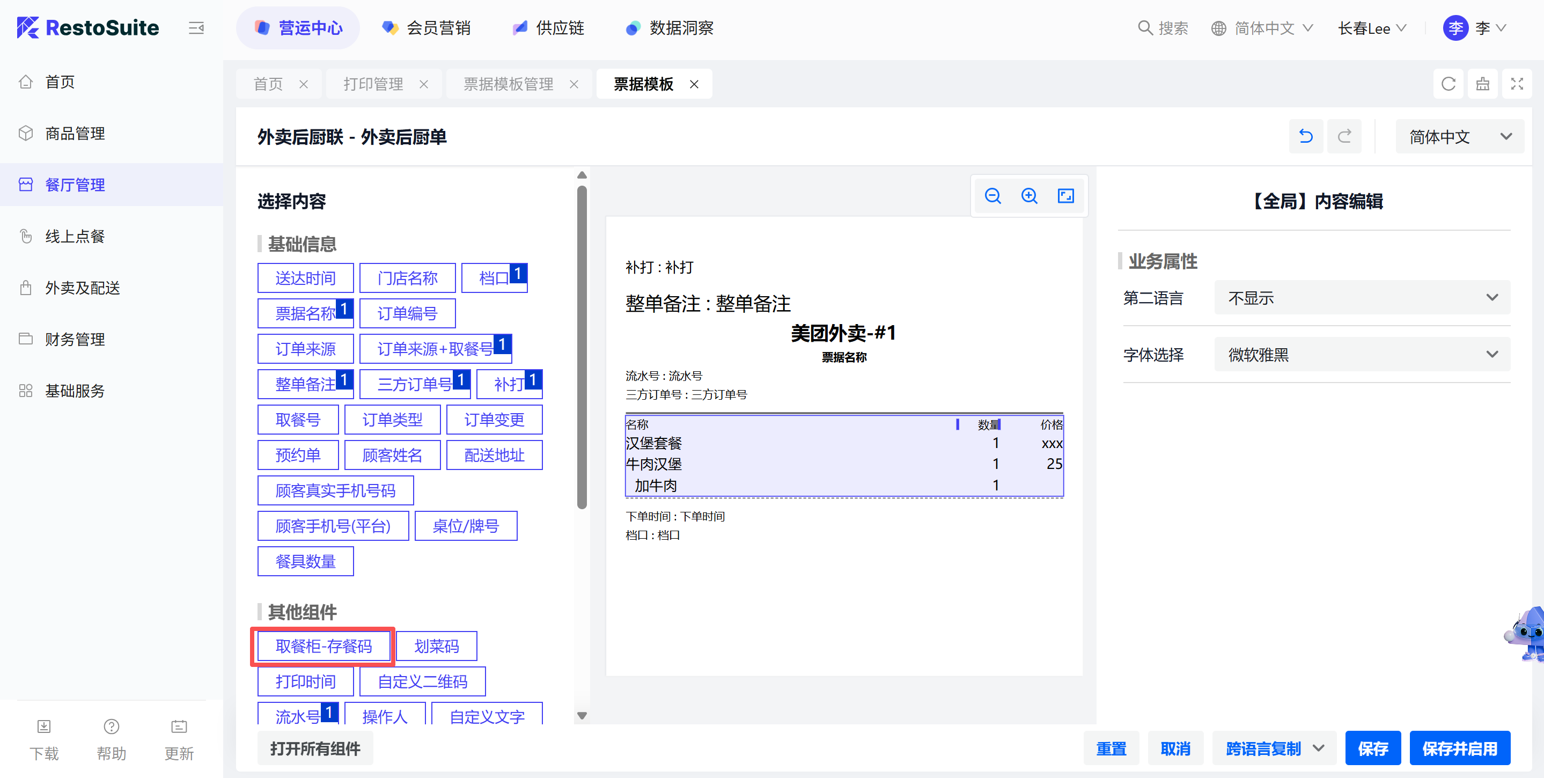The height and width of the screenshot is (778, 1544).
Task: Open the 第二语言 dropdown
Action: (x=1361, y=298)
